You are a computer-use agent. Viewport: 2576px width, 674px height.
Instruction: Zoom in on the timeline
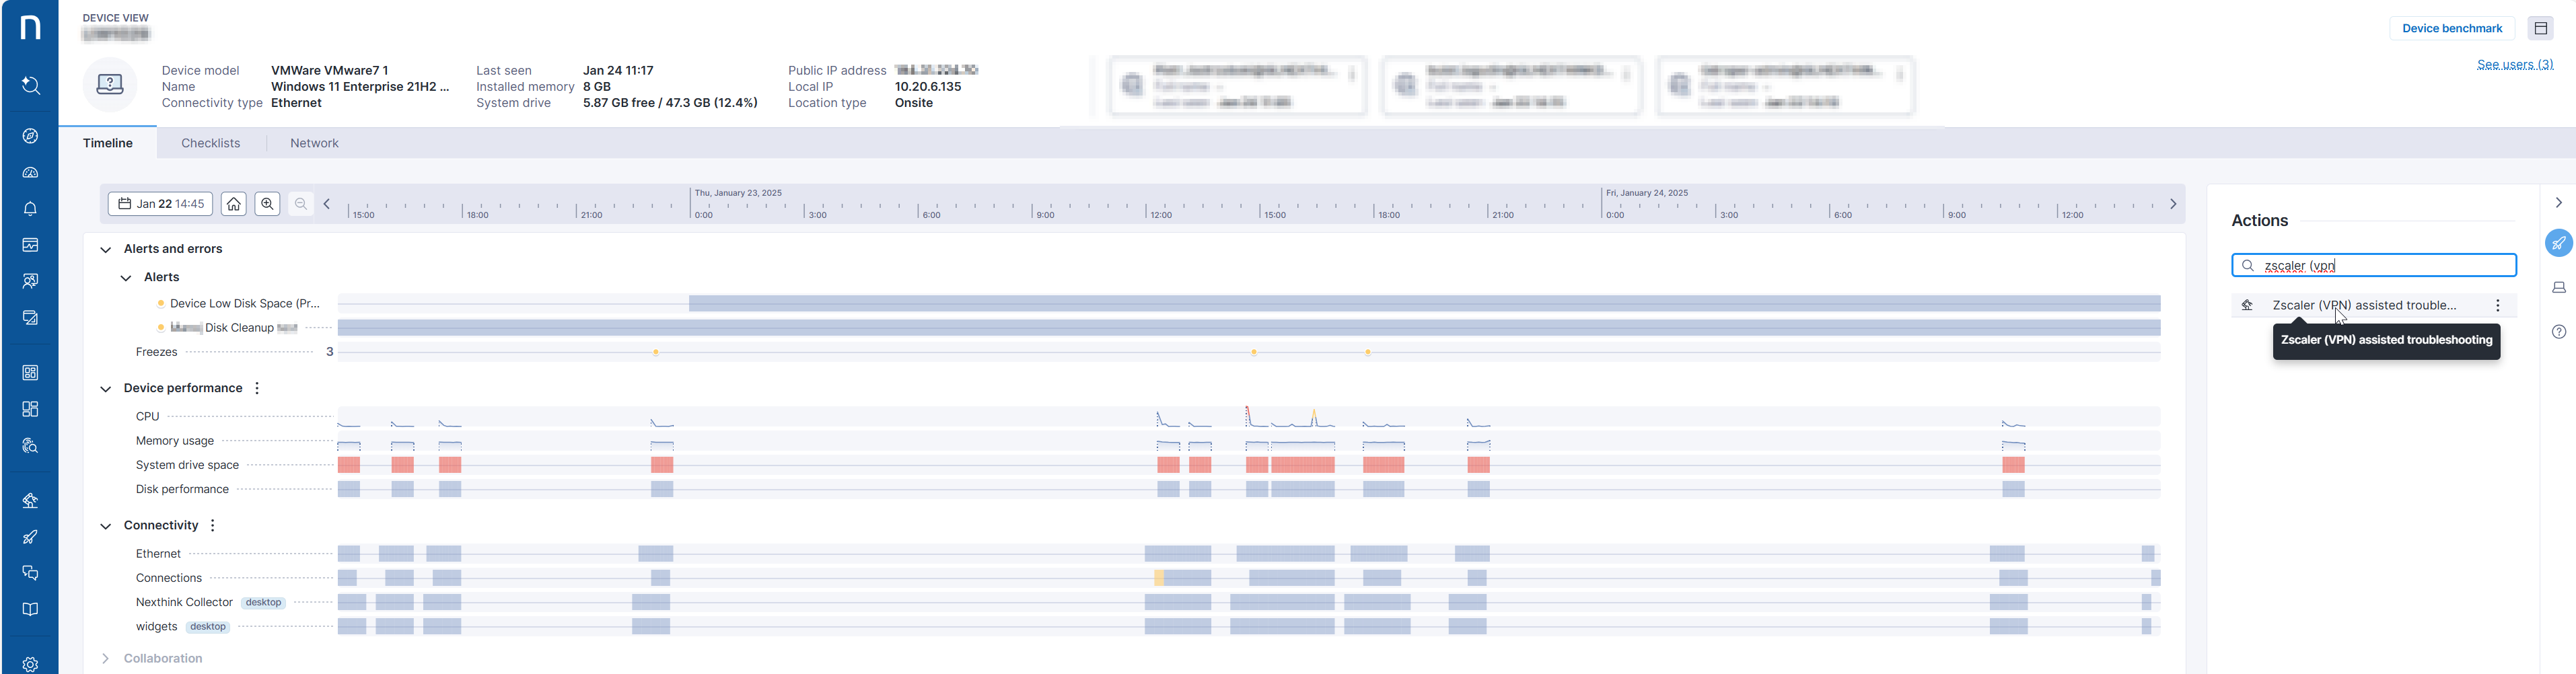pos(267,204)
